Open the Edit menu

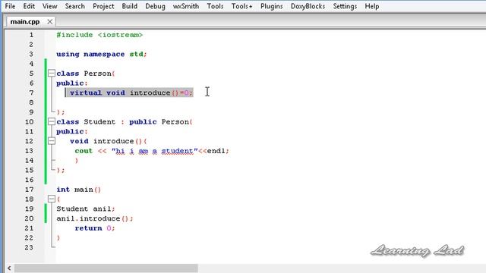click(x=29, y=6)
